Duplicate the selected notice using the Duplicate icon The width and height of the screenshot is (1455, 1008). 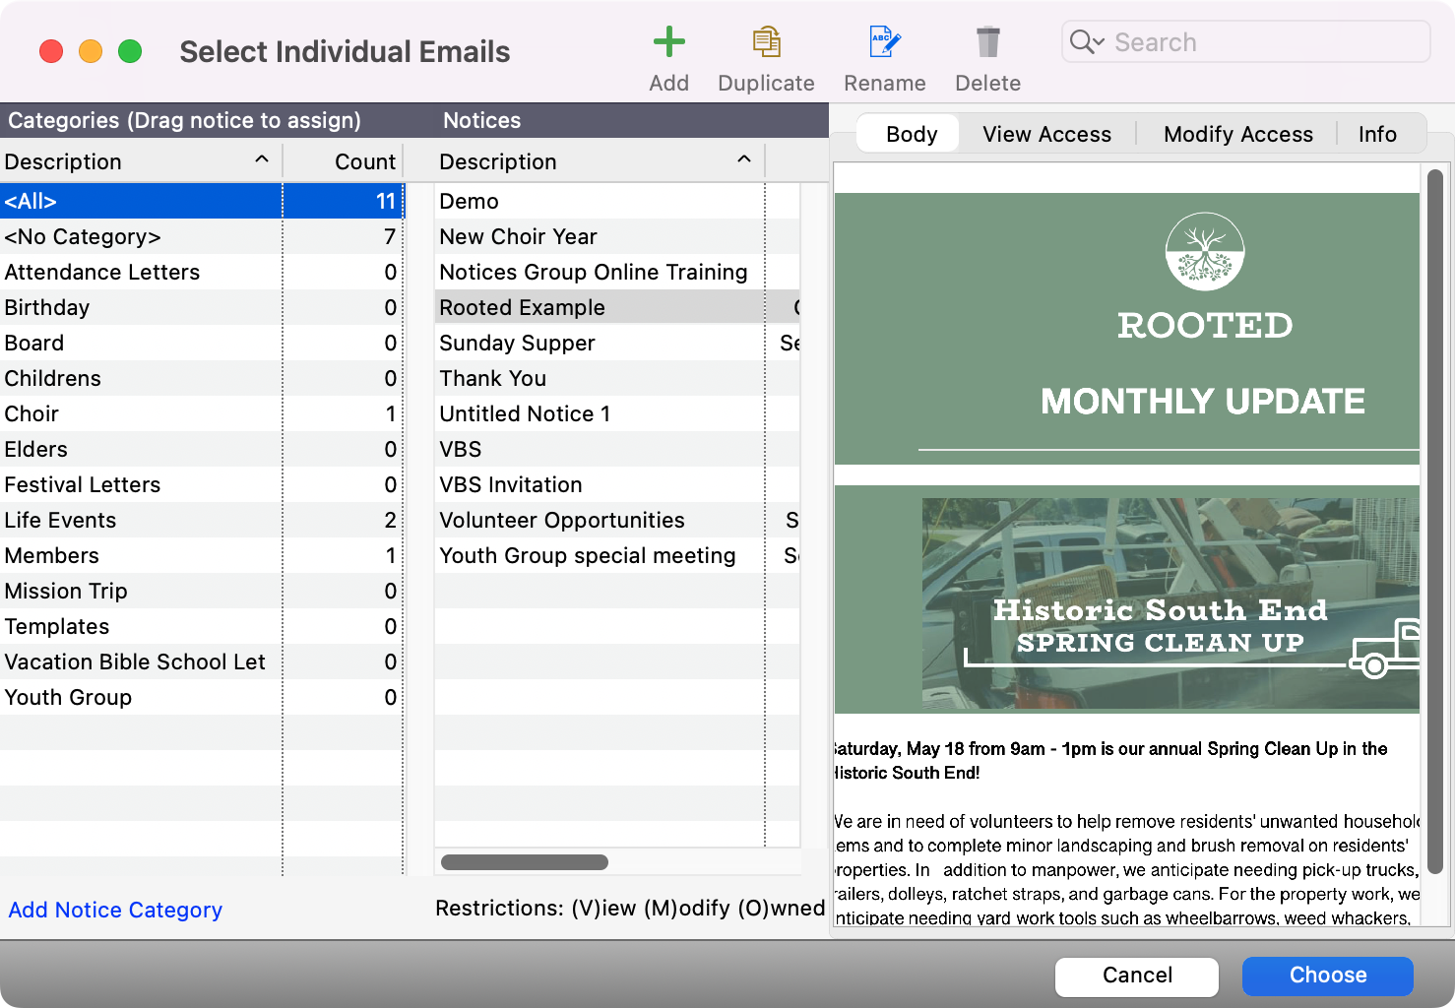click(x=766, y=42)
